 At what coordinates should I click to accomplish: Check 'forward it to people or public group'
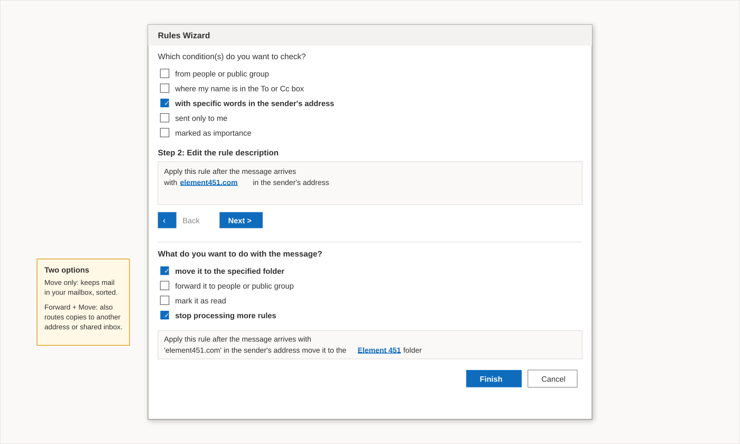pos(165,285)
